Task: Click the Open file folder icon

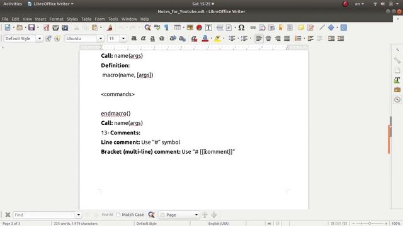Action: click(20, 28)
